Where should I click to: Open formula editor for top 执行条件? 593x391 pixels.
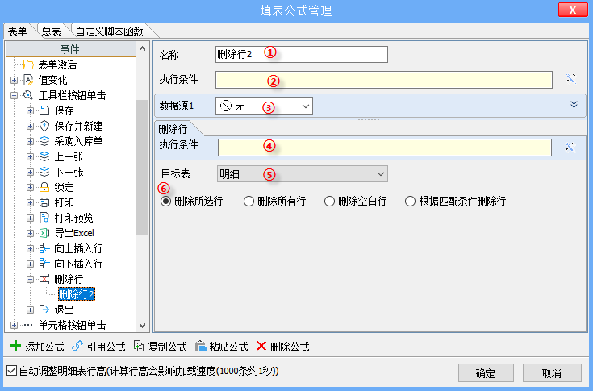point(570,78)
